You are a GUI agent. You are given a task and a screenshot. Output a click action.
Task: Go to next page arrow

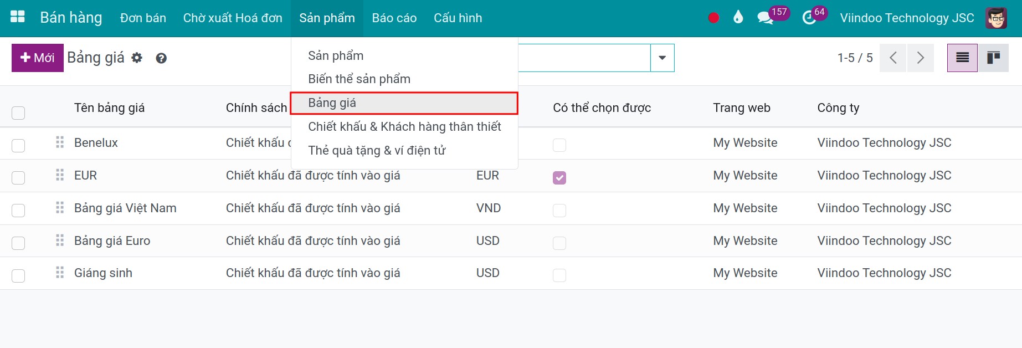pos(920,58)
